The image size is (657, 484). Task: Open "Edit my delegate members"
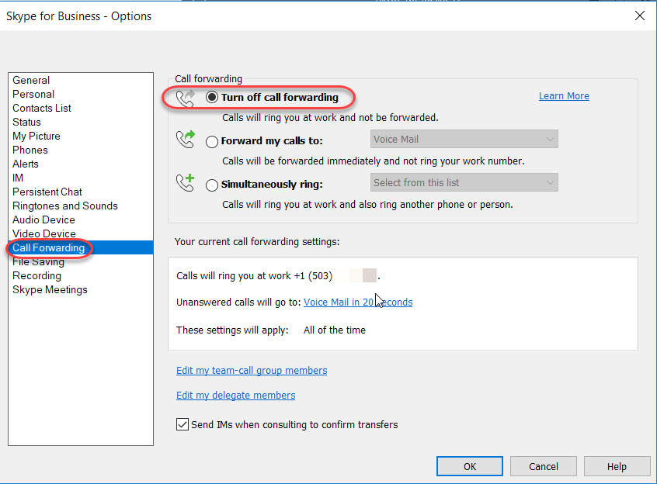pos(235,395)
